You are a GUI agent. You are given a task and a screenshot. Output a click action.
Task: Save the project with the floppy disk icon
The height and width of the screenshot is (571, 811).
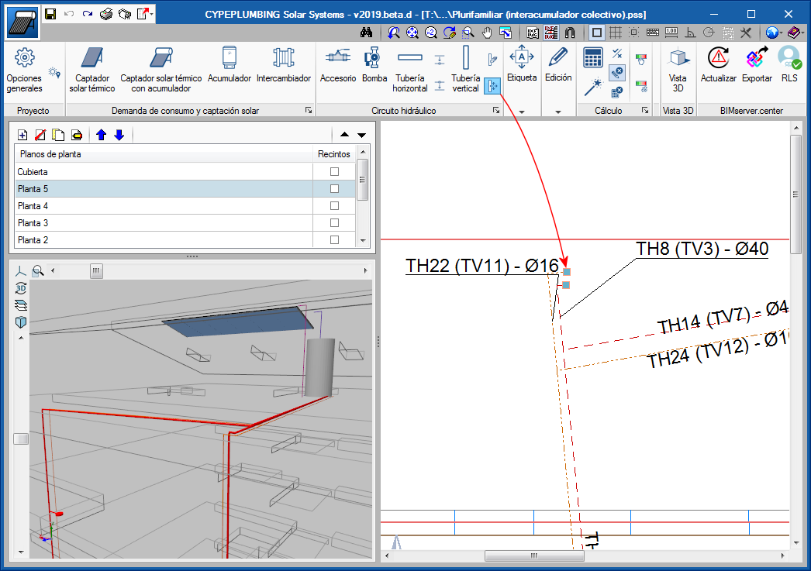coord(50,14)
